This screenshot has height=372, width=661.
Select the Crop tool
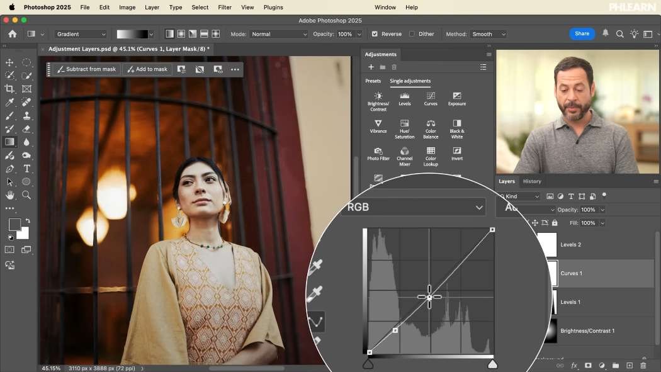pyautogui.click(x=9, y=89)
